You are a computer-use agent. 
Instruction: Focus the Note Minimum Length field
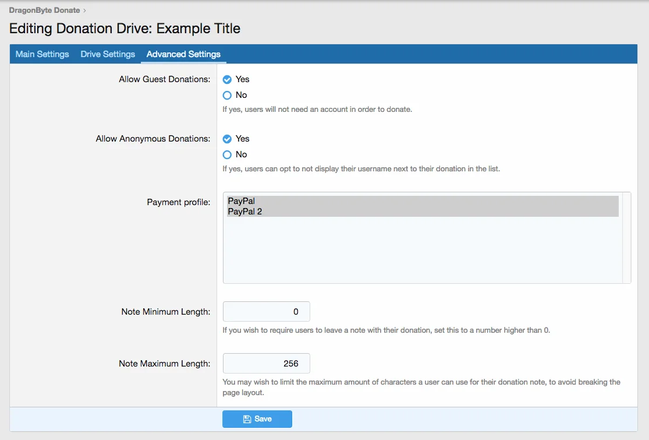click(x=267, y=312)
